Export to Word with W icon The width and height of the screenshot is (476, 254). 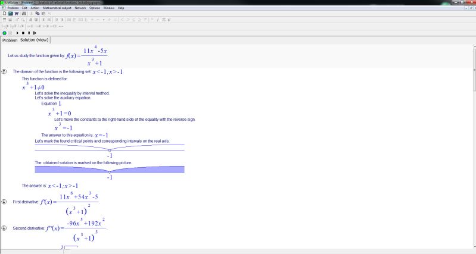(17, 14)
